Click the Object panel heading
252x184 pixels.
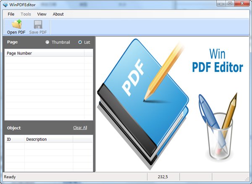(x=14, y=128)
